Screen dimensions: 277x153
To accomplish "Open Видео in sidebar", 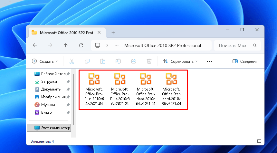I will [x=43, y=112].
